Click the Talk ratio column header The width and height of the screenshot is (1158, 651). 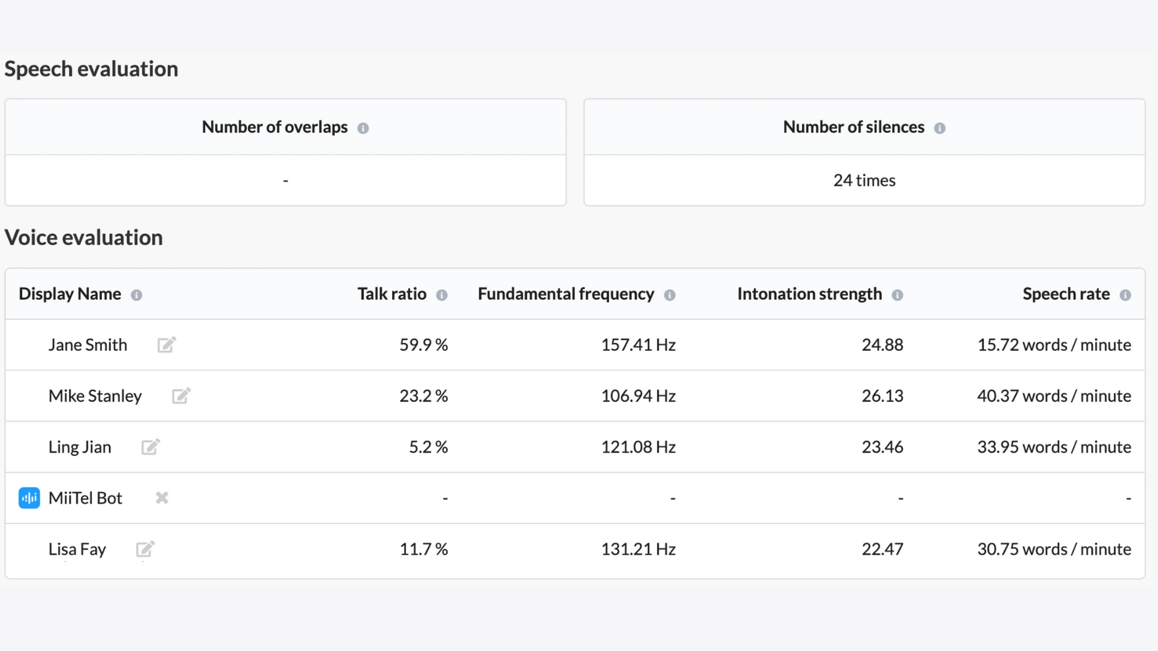pyautogui.click(x=391, y=294)
